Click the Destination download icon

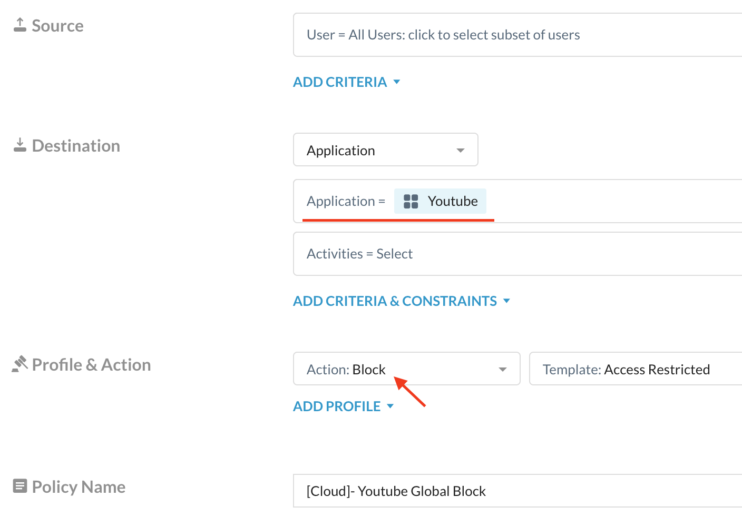click(x=20, y=145)
